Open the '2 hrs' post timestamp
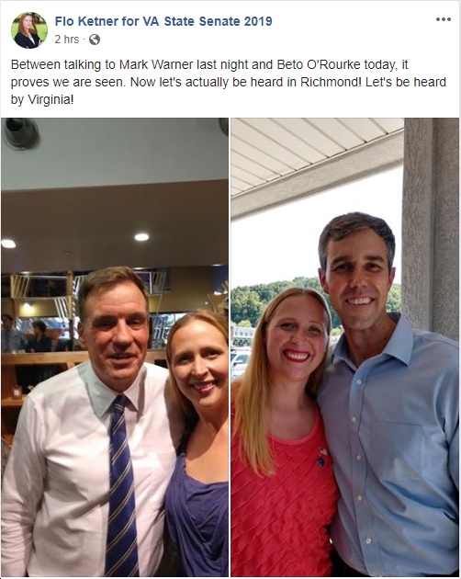 [67, 40]
